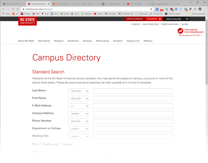Image resolution: width=208 pixels, height=163 pixels.
Task: Open the Ars bookmark
Action: click(x=15, y=14)
